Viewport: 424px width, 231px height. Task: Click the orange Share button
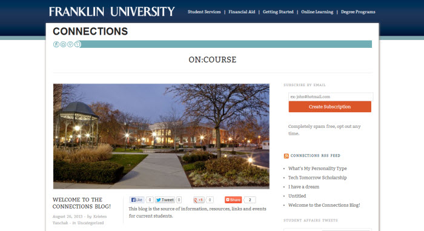(233, 200)
